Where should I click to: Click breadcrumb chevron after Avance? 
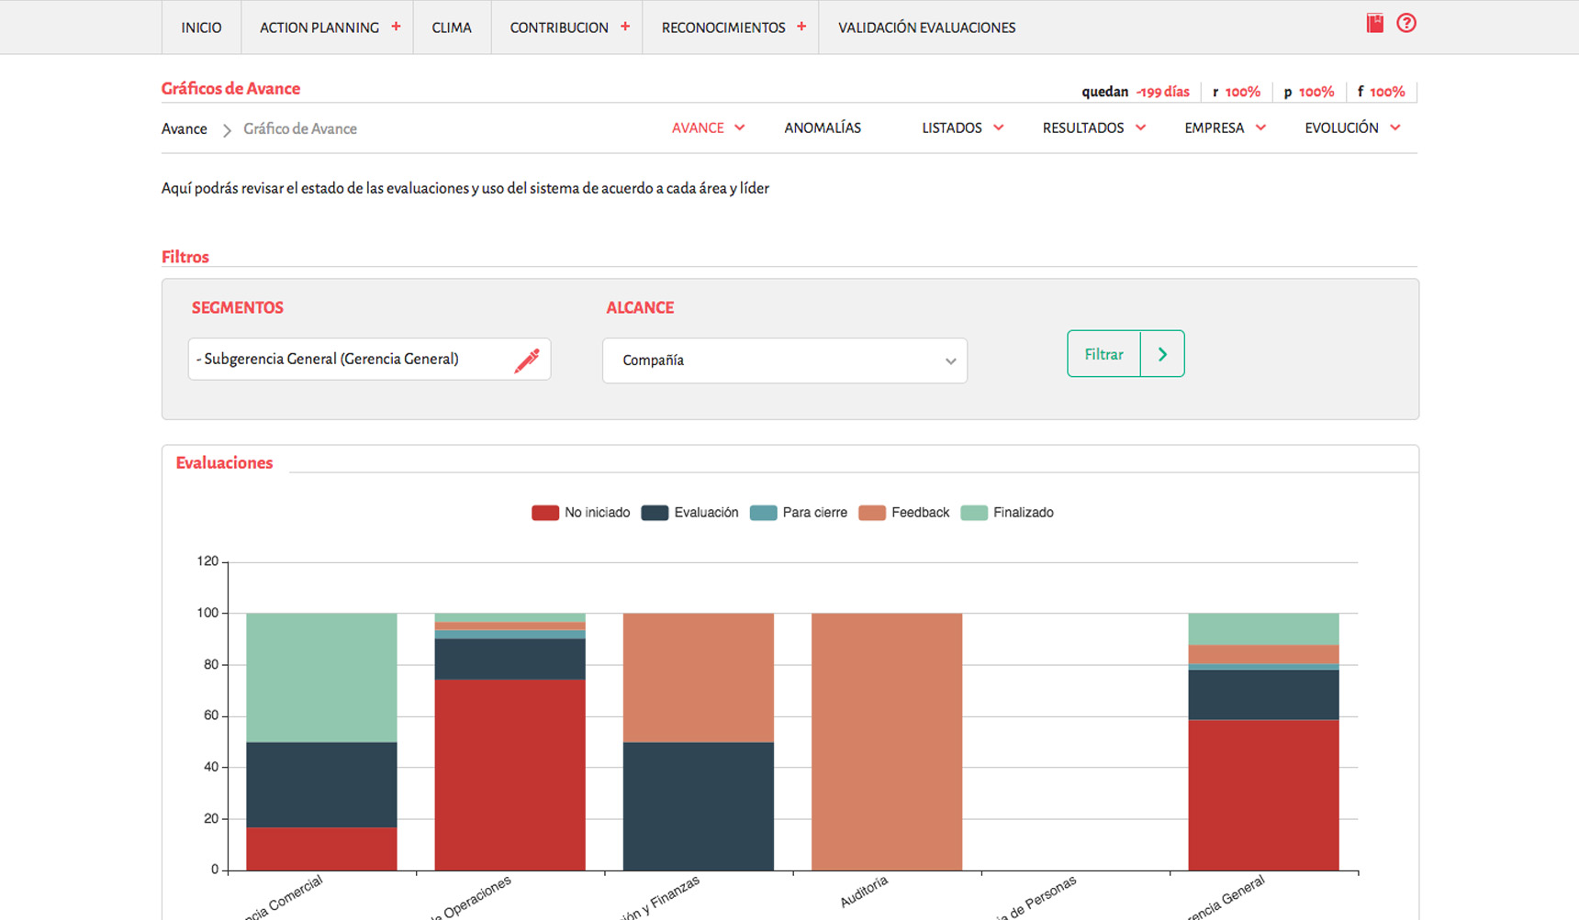pos(227,130)
